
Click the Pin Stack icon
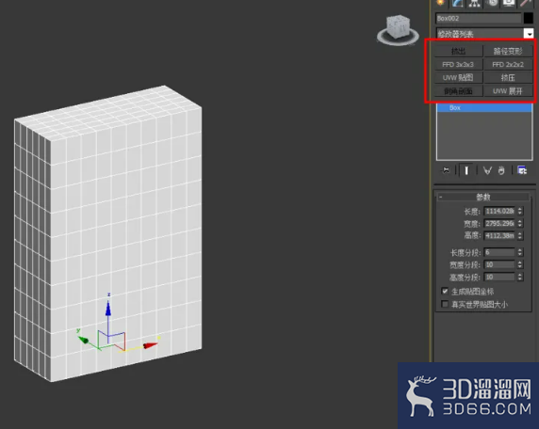446,170
